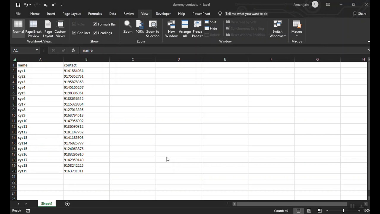This screenshot has width=380, height=214.
Task: Open the Aman jain account avatar
Action: coord(315,4)
